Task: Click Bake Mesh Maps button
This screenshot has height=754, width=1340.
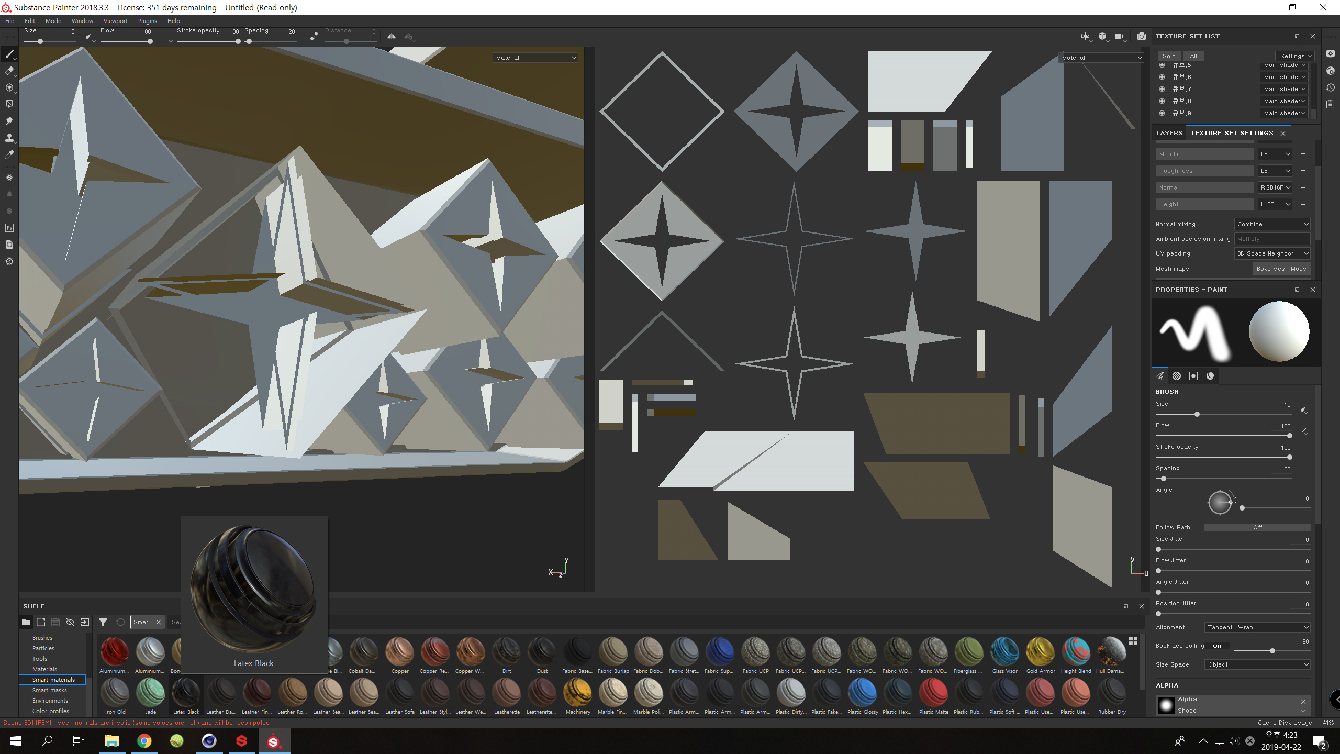Action: coord(1281,269)
